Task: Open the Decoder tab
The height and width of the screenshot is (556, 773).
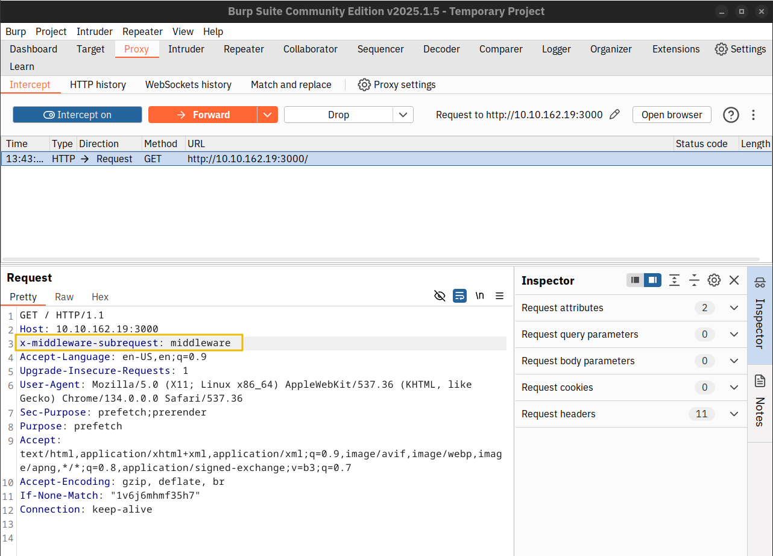Action: pyautogui.click(x=441, y=49)
